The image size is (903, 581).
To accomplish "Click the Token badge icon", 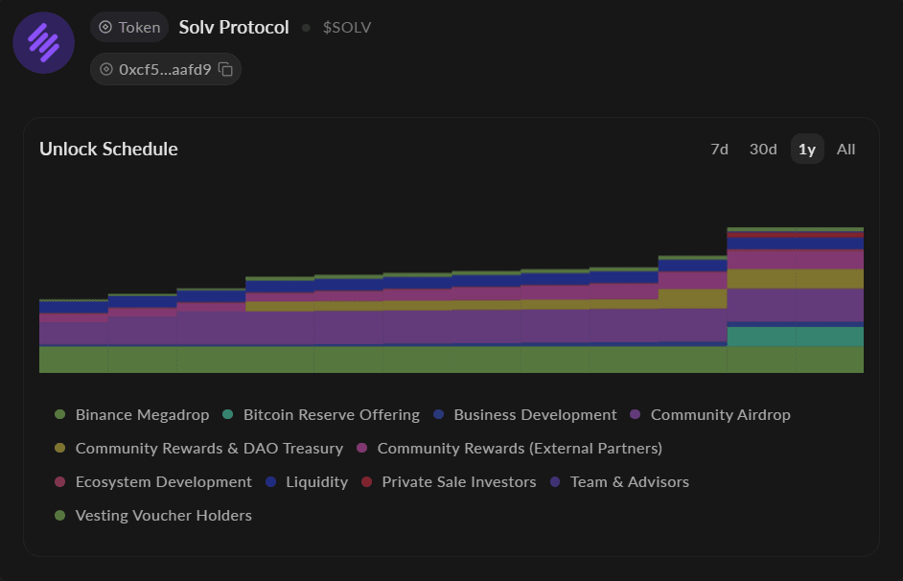I will coord(105,27).
